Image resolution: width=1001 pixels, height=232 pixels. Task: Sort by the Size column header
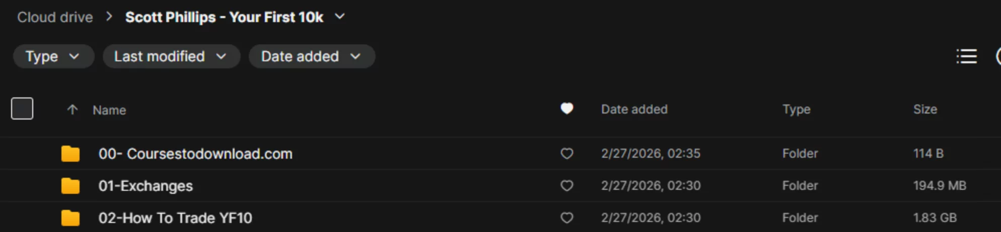[x=925, y=109]
